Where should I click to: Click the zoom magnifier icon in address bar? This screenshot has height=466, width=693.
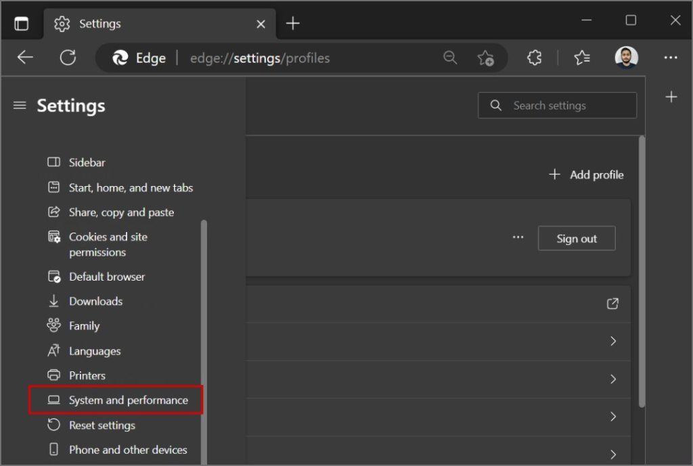click(x=450, y=57)
